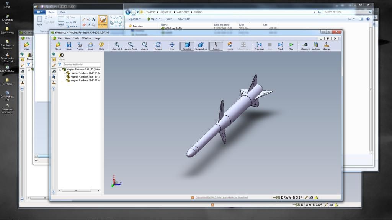Viewport: 392px width, 220px height.
Task: Go back with the Explorer back arrow
Action: [128, 12]
